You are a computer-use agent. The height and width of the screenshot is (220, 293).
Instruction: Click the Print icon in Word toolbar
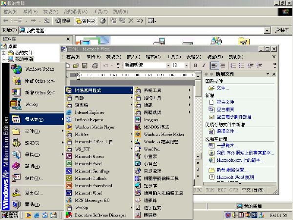pyautogui.click(x=95, y=66)
